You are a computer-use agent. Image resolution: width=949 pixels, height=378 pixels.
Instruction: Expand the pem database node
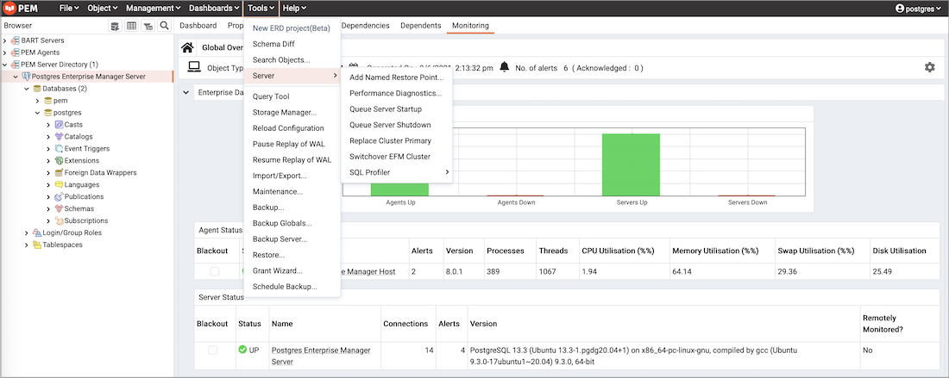[x=37, y=101]
